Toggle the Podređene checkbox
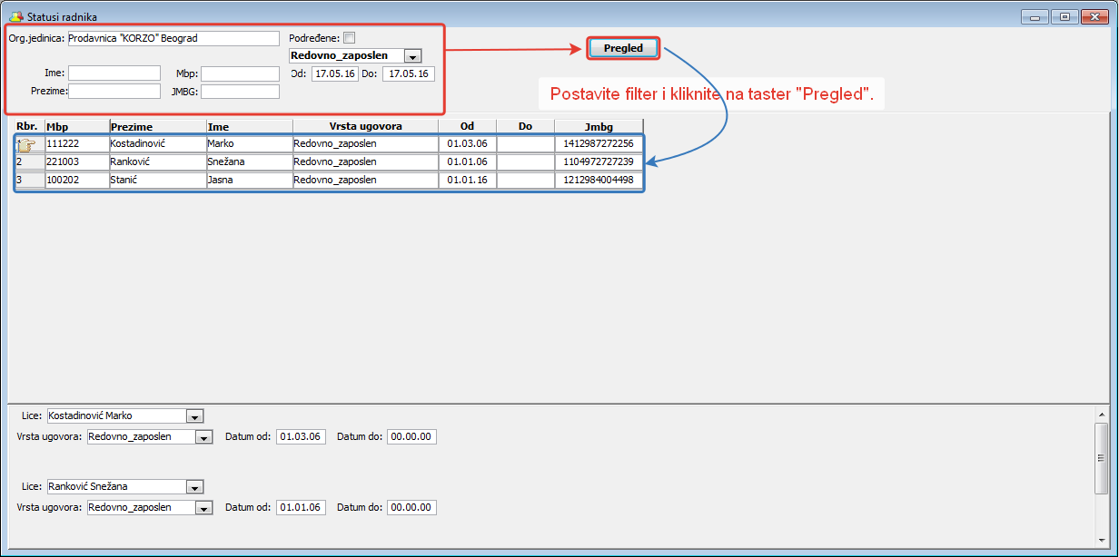The width and height of the screenshot is (1119, 557). point(350,38)
